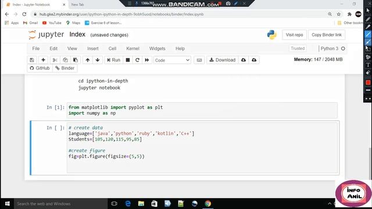Restart and run all with the fast-forward icon
Viewport: 372px width, 209px height.
click(x=147, y=60)
